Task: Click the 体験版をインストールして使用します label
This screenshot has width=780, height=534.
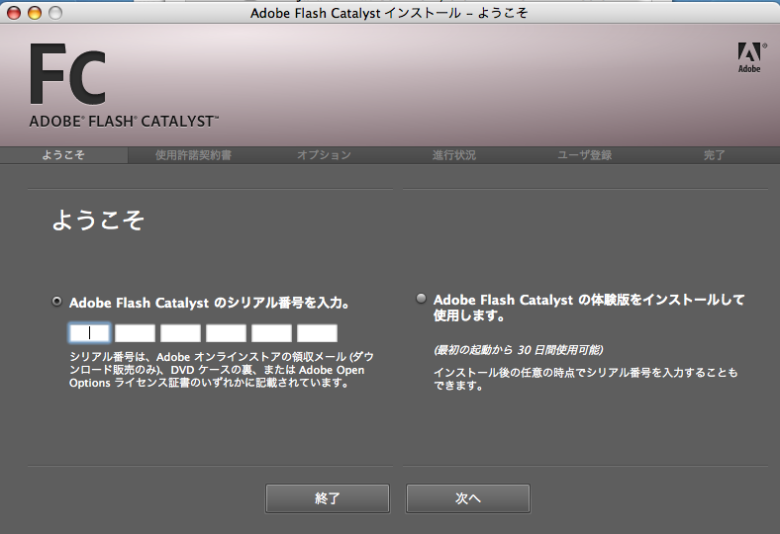Action: (x=589, y=307)
